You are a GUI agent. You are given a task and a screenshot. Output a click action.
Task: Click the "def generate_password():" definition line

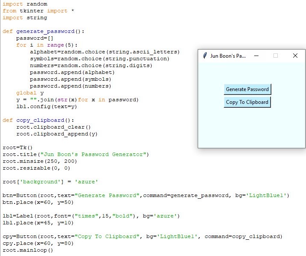pyautogui.click(x=44, y=31)
